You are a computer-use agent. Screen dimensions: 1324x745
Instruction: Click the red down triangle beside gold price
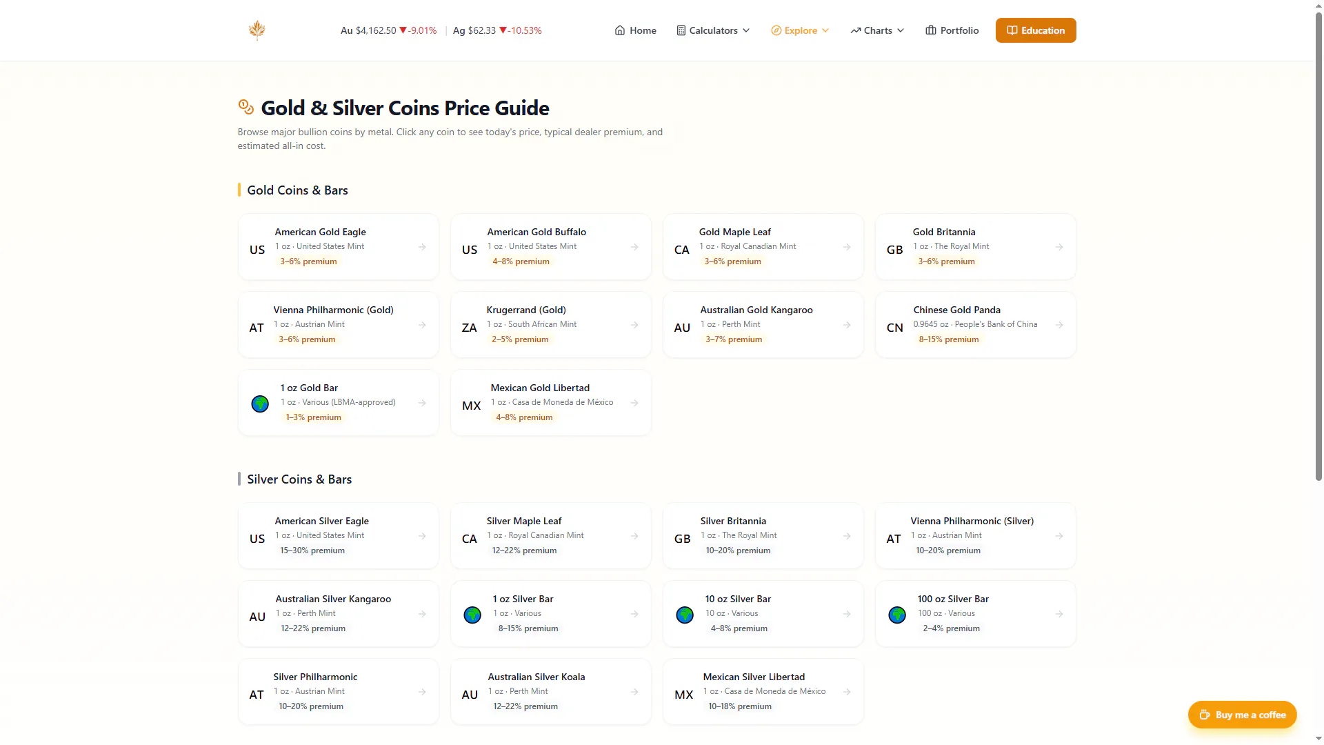tap(403, 30)
